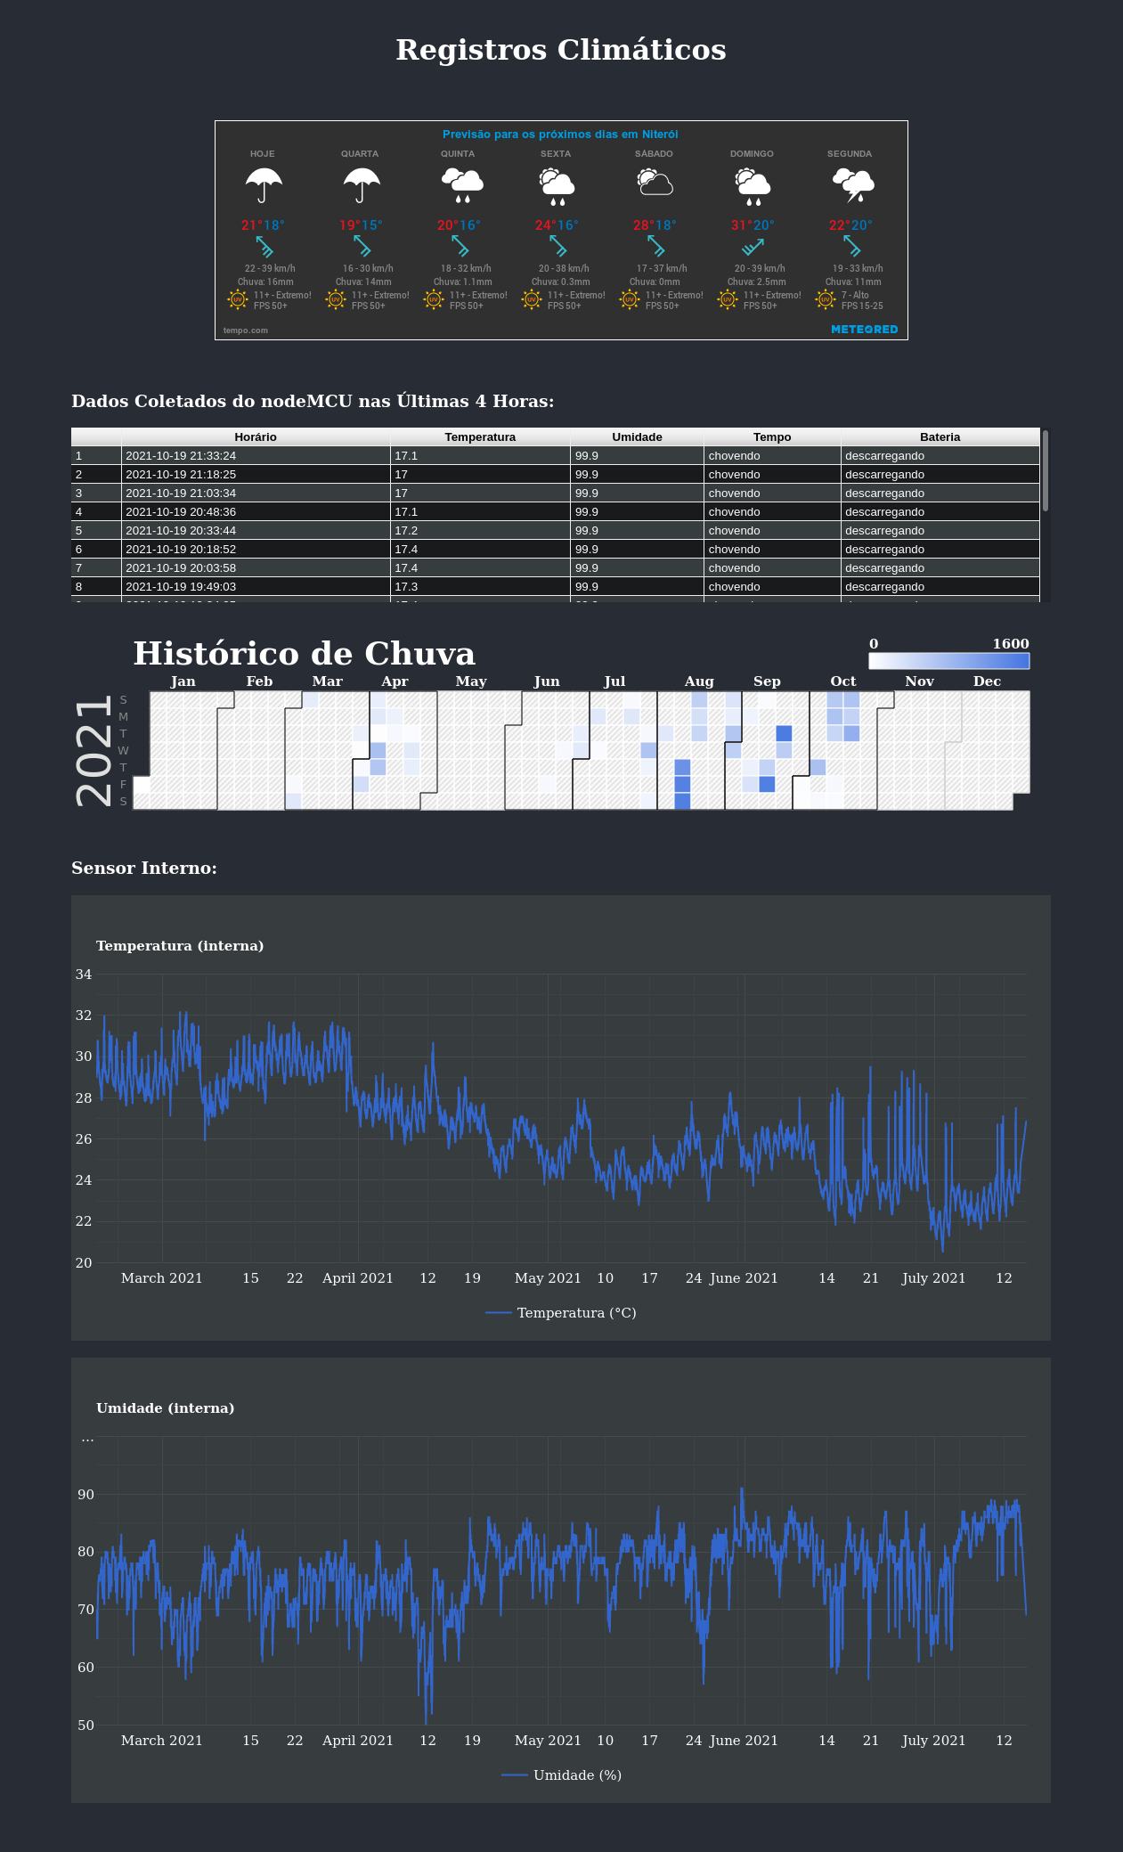Click temperature 17.3 in row 8
1123x1852 pixels.
pos(480,587)
